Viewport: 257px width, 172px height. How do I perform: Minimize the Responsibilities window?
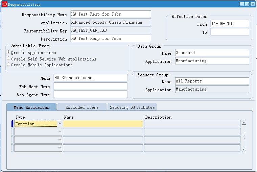coord(242,4)
